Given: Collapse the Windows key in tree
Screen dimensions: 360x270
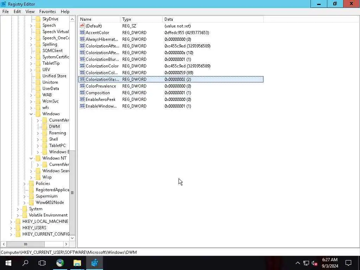Looking at the screenshot, I should pos(31,114).
